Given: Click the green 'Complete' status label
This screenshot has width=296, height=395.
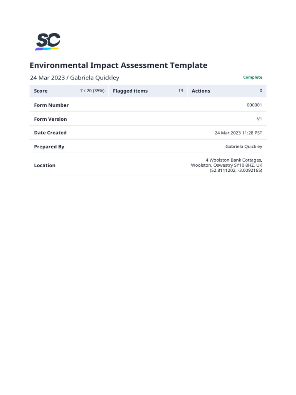Looking at the screenshot, I should coord(252,77).
